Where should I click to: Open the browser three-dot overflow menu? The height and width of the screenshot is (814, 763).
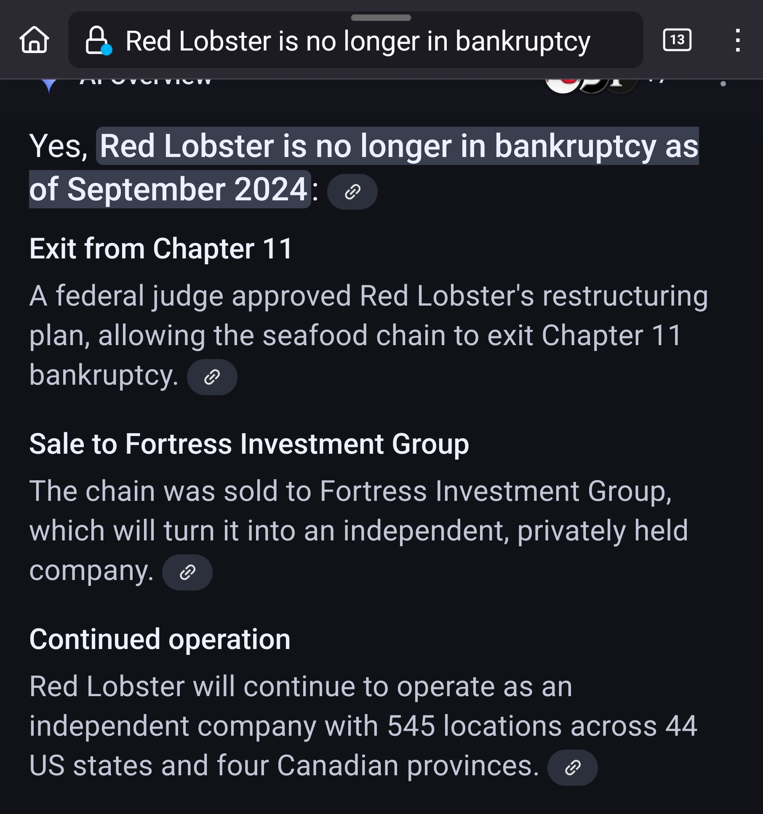point(737,40)
